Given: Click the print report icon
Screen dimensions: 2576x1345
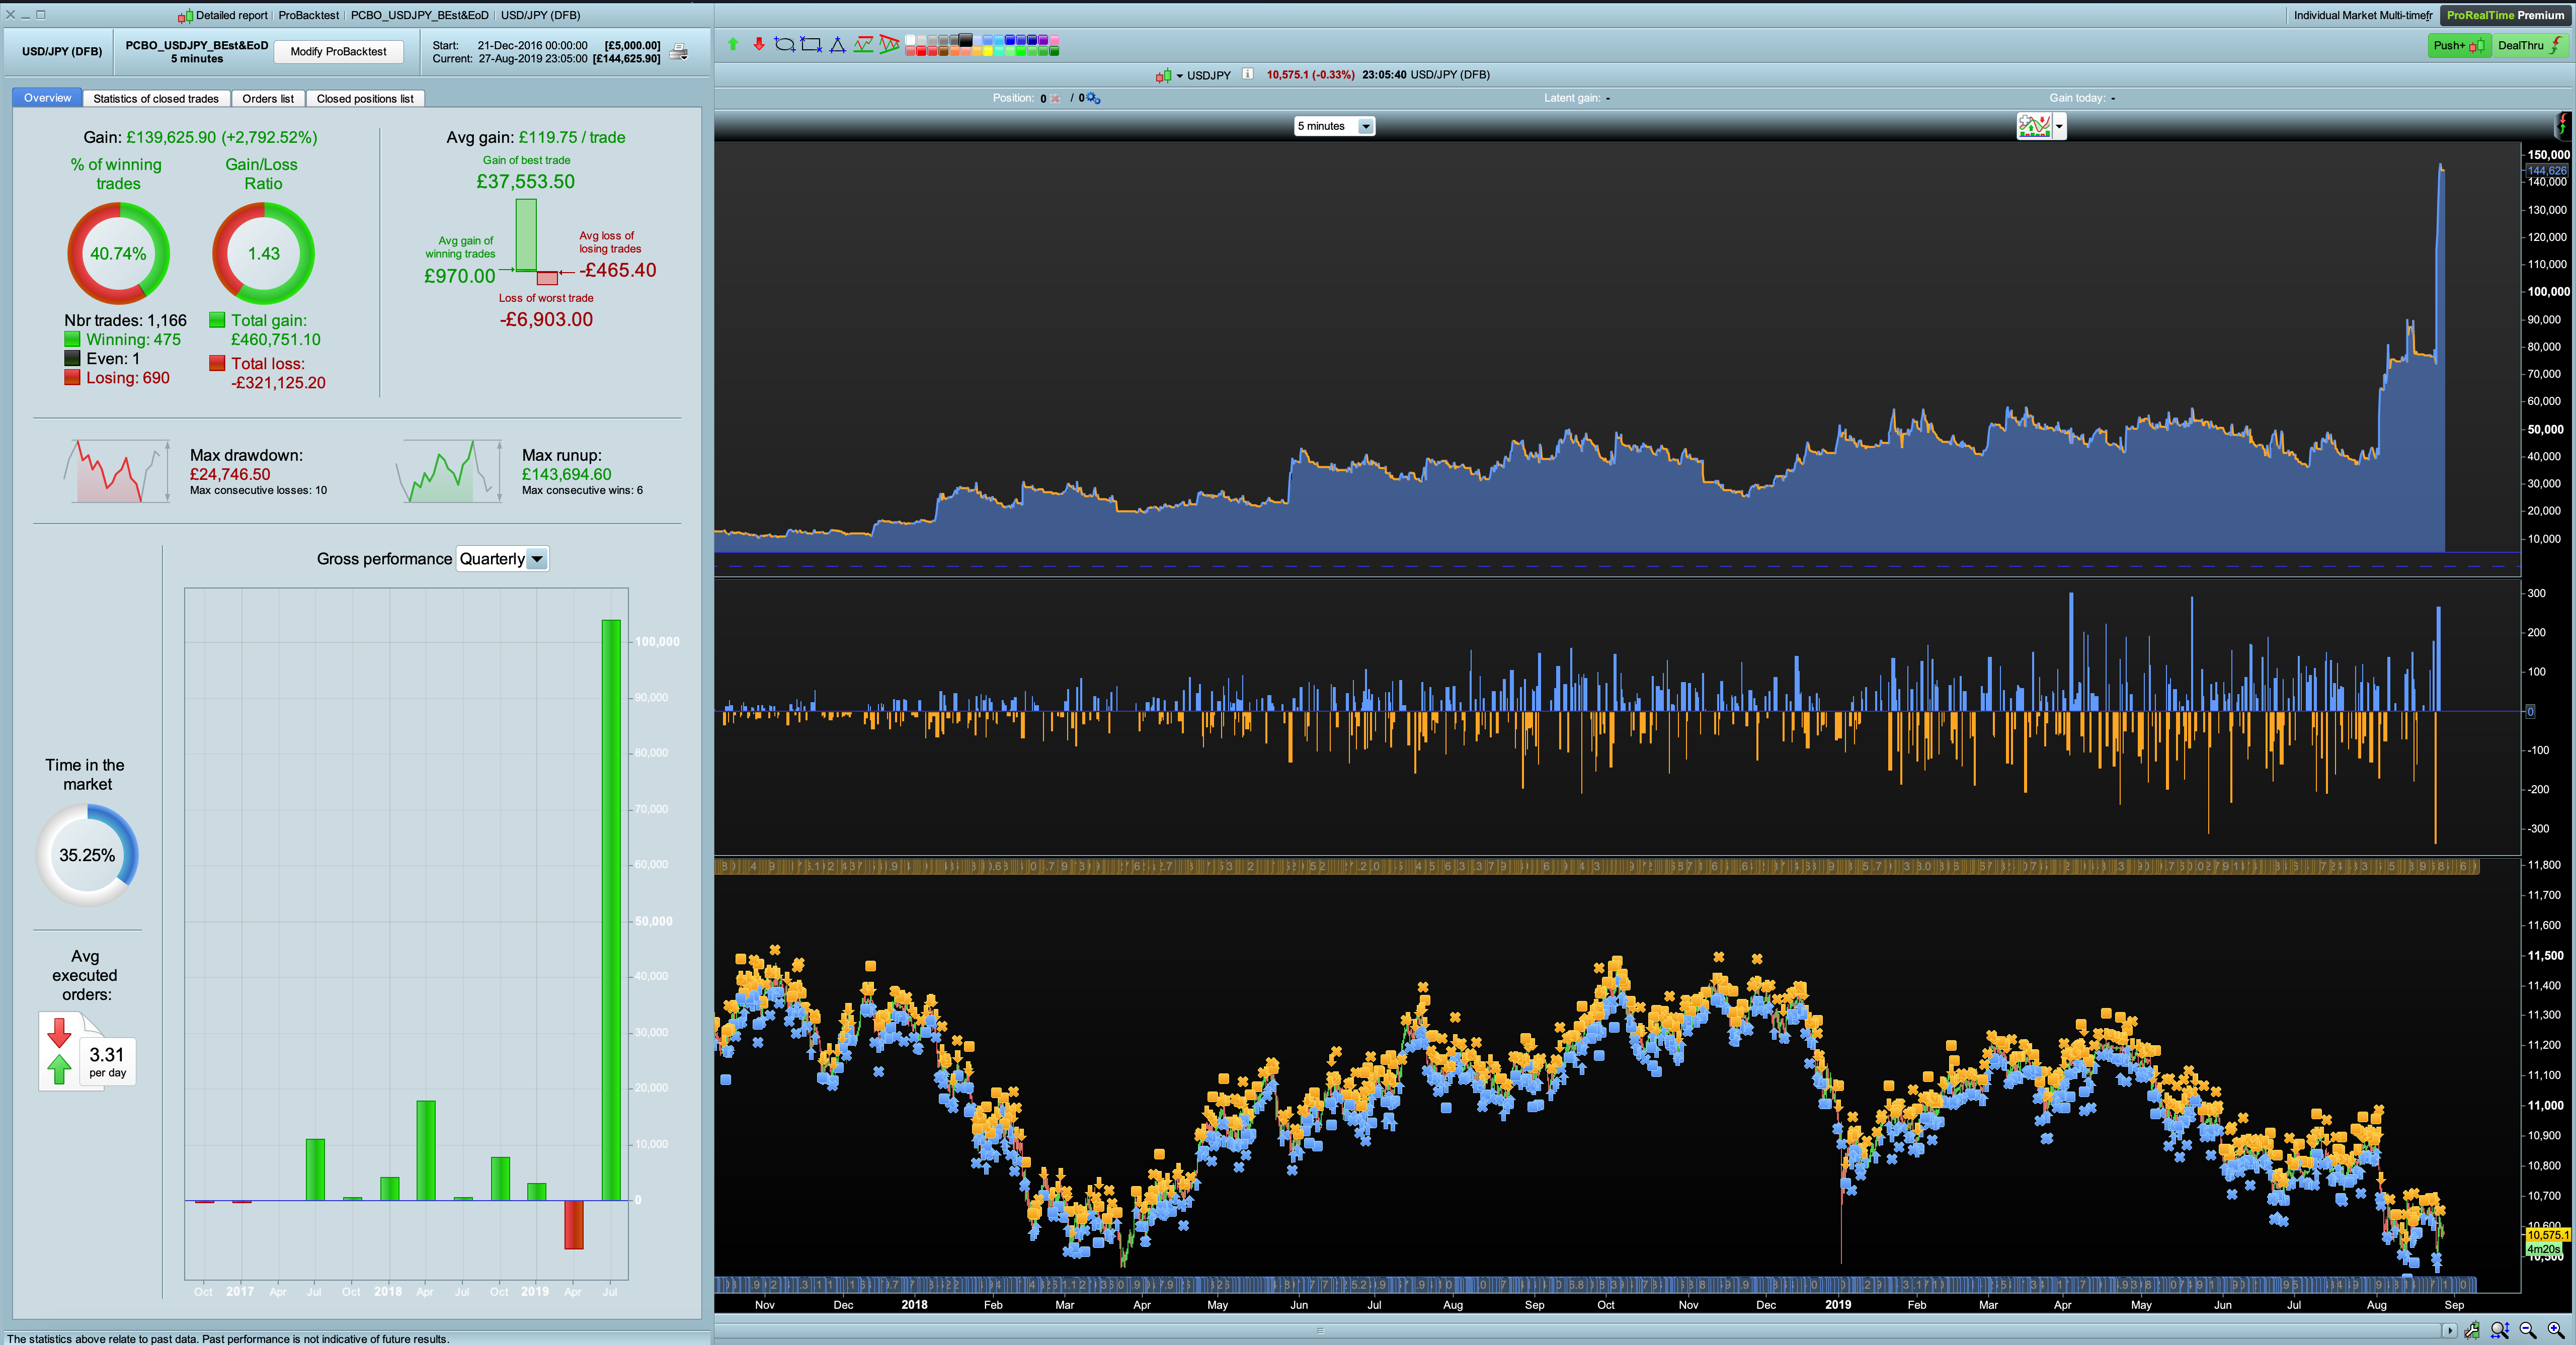Looking at the screenshot, I should pyautogui.click(x=679, y=52).
